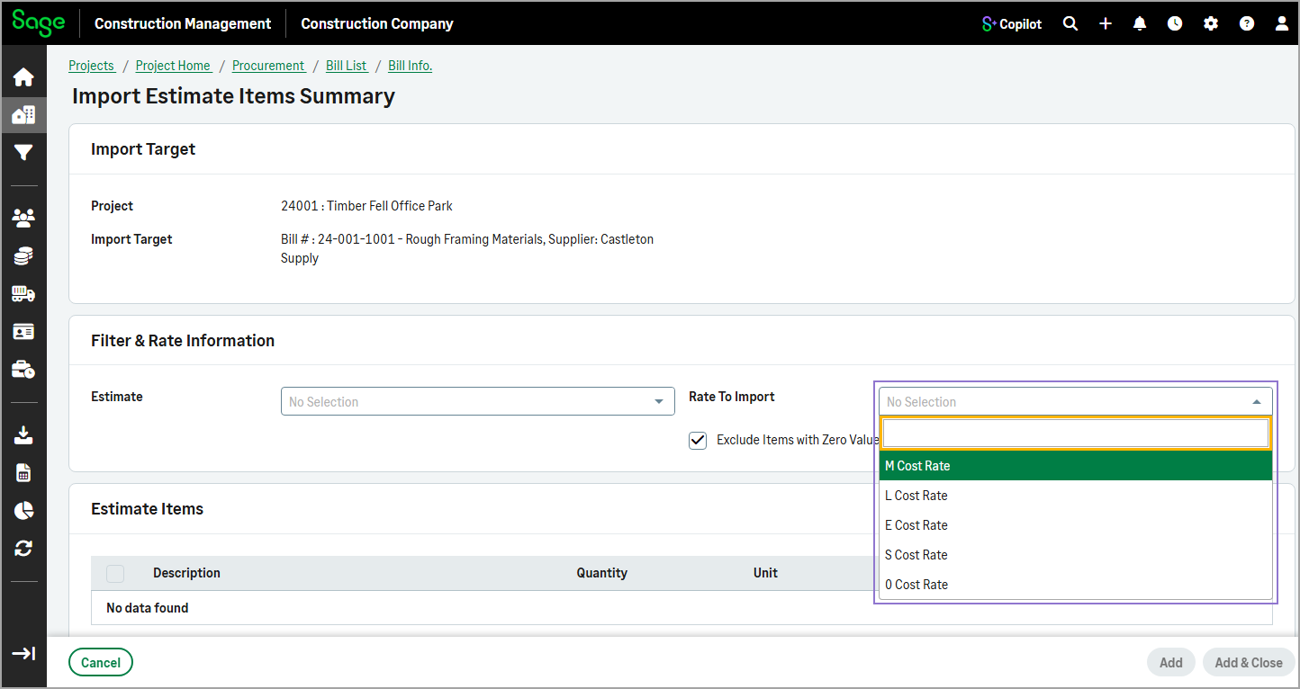Click the Add button
The image size is (1300, 689).
1170,663
